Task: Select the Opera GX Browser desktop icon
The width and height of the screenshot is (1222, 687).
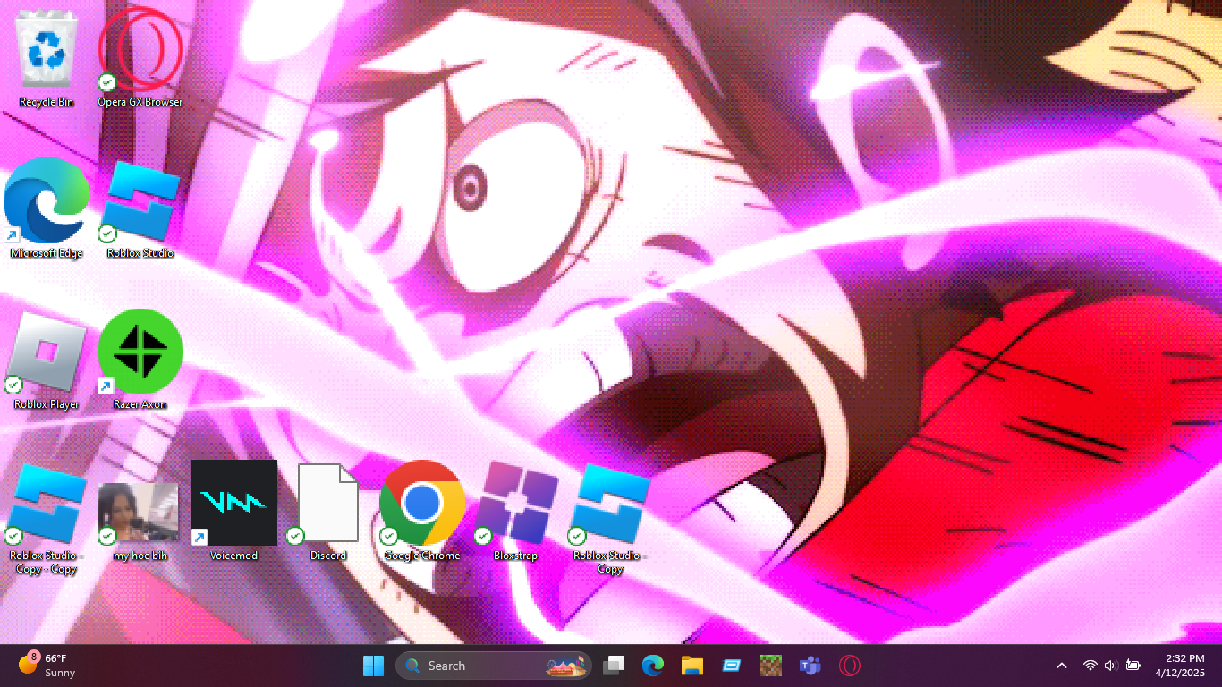Action: pyautogui.click(x=140, y=57)
